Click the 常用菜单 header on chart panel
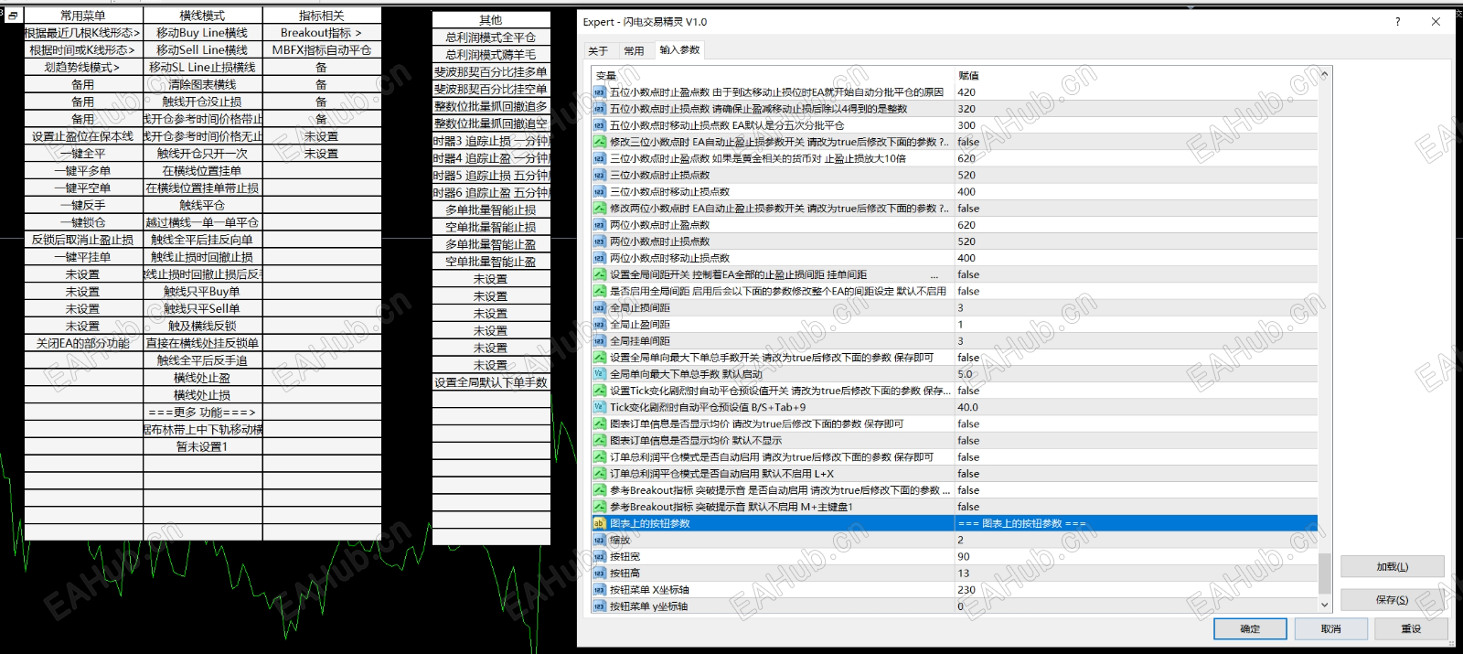The image size is (1463, 654). click(82, 16)
